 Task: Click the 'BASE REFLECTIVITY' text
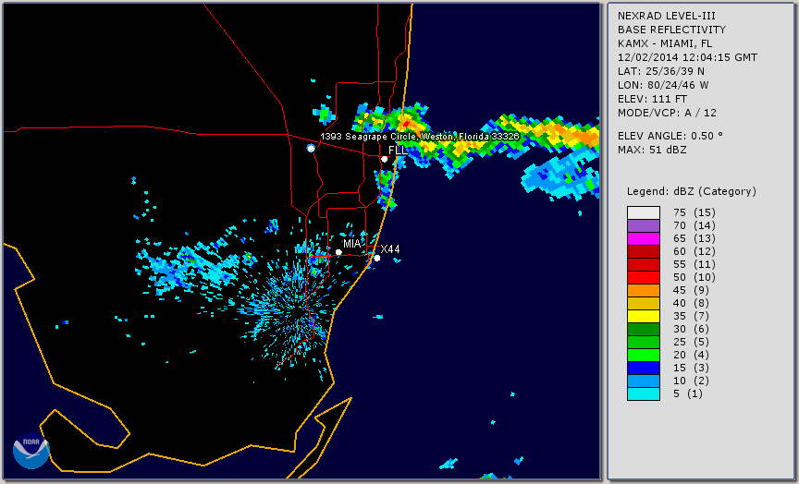click(x=671, y=30)
